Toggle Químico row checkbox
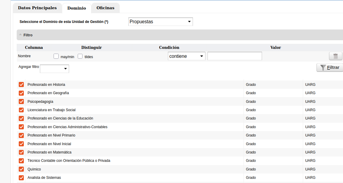The image size is (343, 183). (x=21, y=169)
